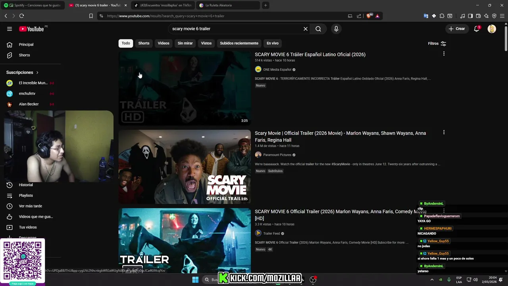Image resolution: width=508 pixels, height=286 pixels.
Task: Open Paramount Pictures channel
Action: [x=277, y=155]
